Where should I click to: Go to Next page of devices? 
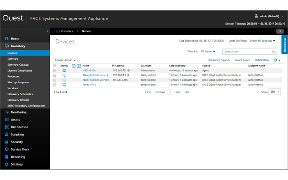click(x=177, y=92)
